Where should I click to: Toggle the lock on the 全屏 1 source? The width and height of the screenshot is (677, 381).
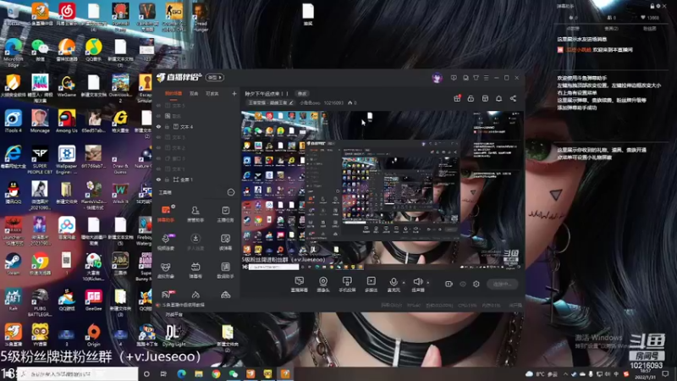[167, 179]
